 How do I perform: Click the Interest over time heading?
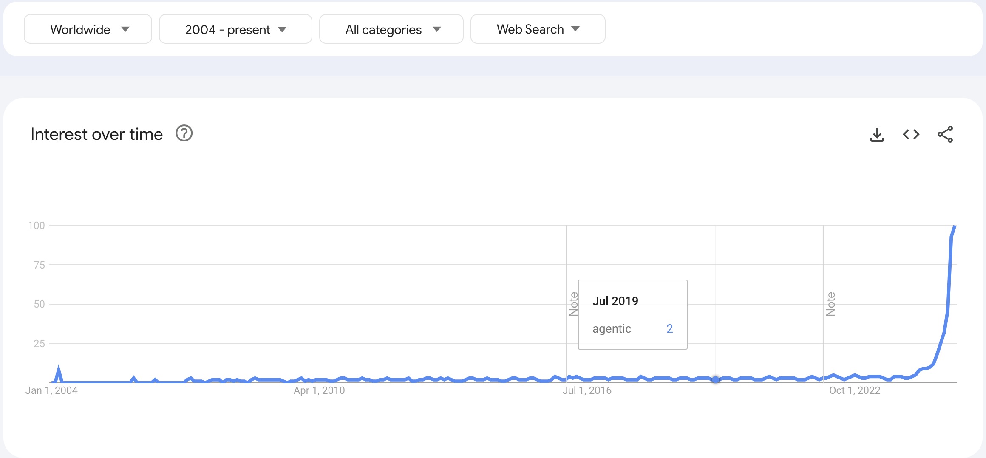click(x=97, y=134)
